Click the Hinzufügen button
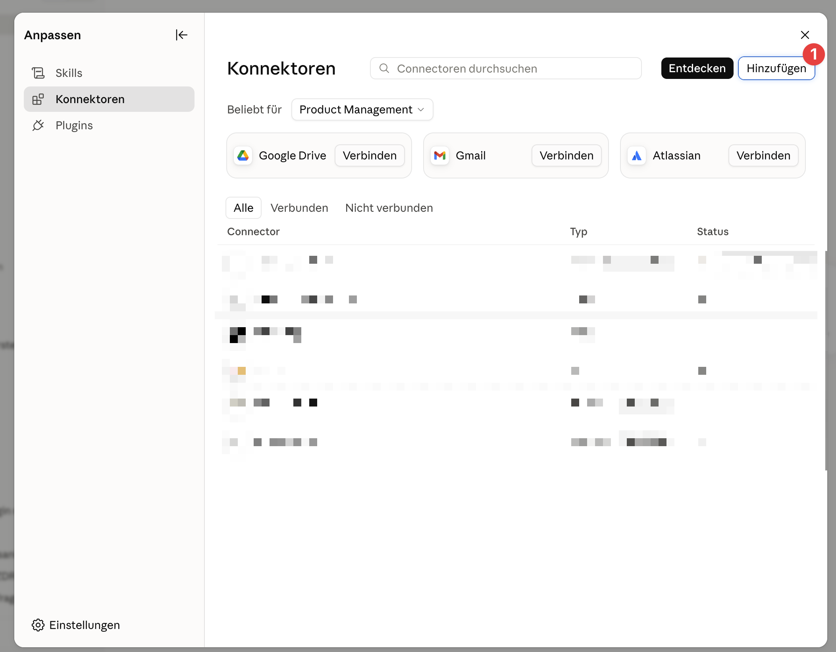This screenshot has width=836, height=652. (776, 68)
